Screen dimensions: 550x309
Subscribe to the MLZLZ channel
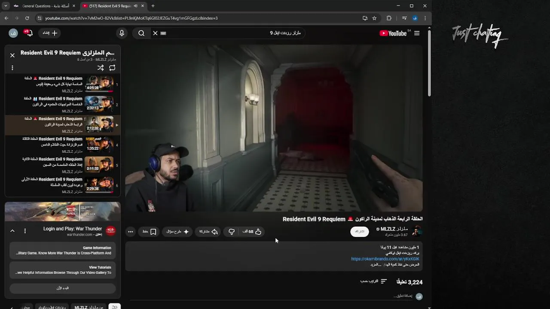point(360,231)
